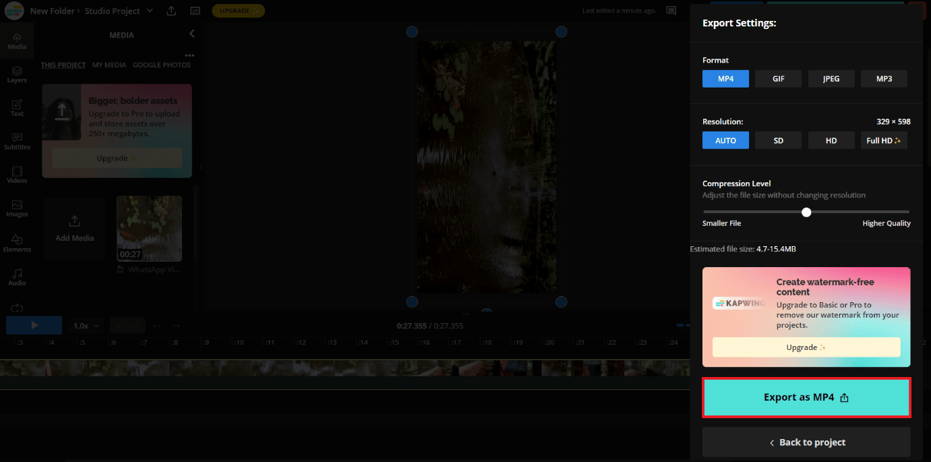931x462 pixels.
Task: Click the Split button
Action: [x=127, y=326]
